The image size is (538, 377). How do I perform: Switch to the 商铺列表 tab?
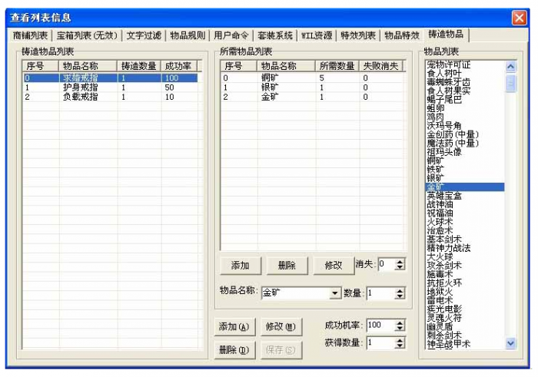click(x=30, y=35)
